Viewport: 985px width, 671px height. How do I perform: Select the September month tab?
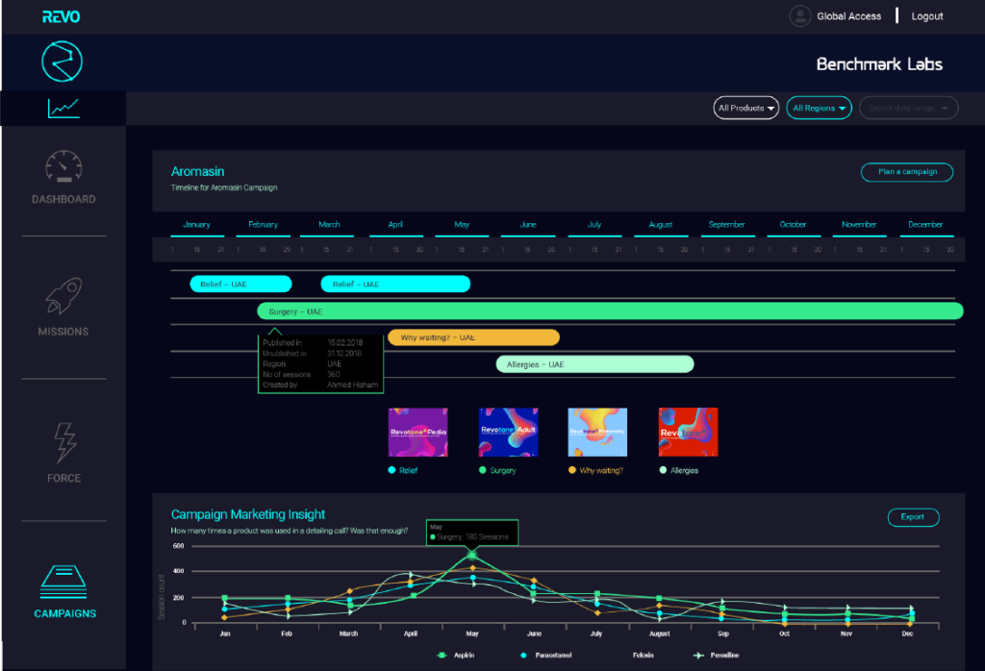(726, 225)
